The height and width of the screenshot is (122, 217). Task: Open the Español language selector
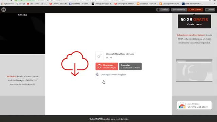coord(163,9)
